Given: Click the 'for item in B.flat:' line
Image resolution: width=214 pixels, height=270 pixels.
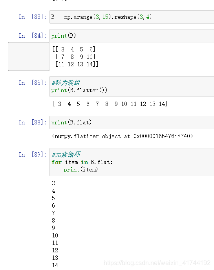Looking at the screenshot, I should pyautogui.click(x=82, y=162).
